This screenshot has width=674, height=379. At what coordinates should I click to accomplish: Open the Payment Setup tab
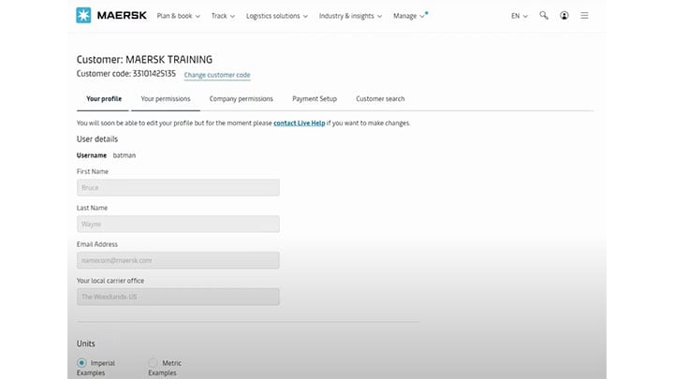315,98
